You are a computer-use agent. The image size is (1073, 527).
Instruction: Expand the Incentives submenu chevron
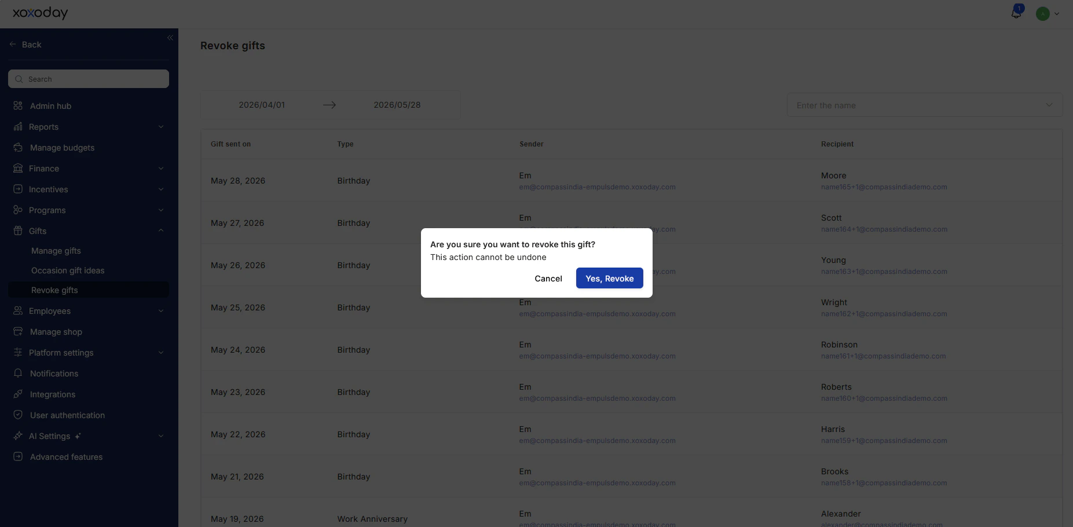pos(161,189)
